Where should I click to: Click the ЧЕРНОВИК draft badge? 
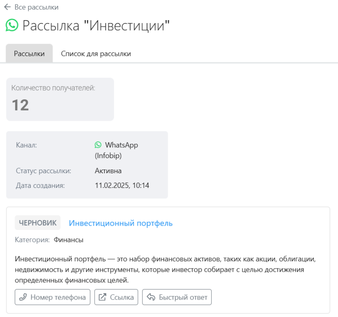pyautogui.click(x=38, y=223)
